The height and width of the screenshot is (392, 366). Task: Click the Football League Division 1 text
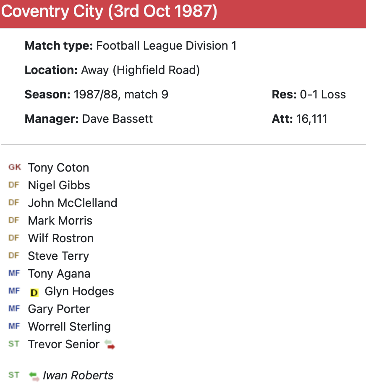click(166, 45)
